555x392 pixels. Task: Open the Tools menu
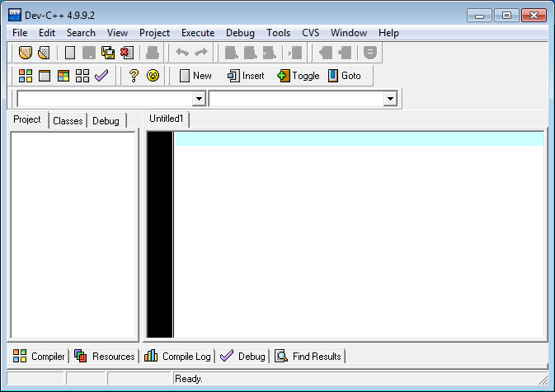[x=279, y=33]
